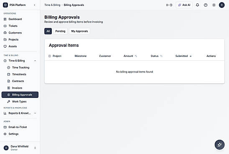Screen dimensions: 229x154
Task: Sort the table by Status
Action: coord(157,56)
